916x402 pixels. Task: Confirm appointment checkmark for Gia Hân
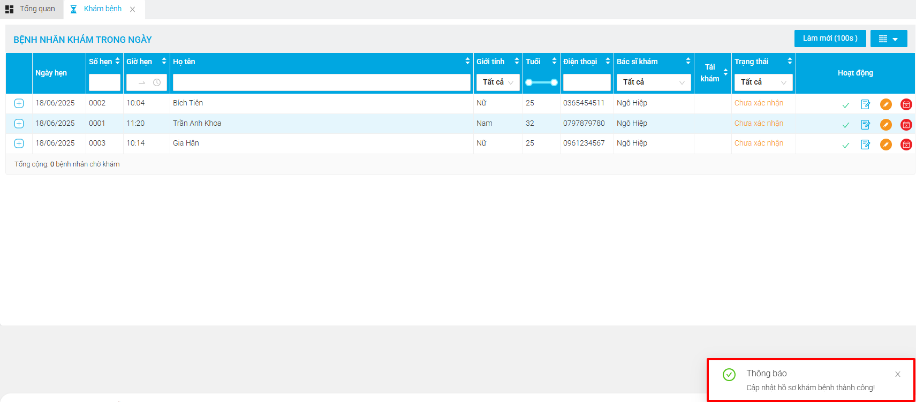(846, 145)
